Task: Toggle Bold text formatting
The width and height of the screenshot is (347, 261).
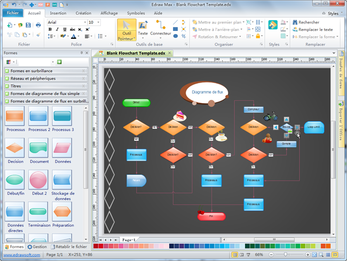Action: [x=50, y=29]
